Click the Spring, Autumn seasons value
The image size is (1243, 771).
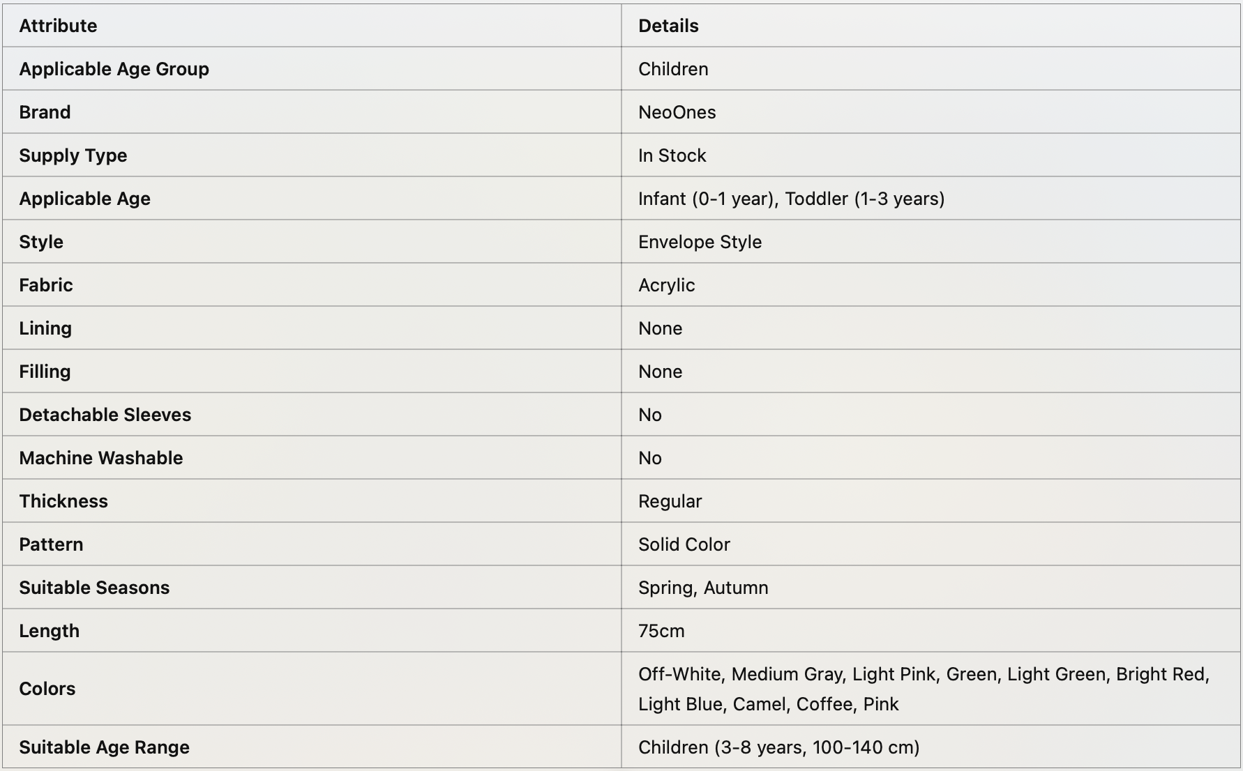pyautogui.click(x=703, y=588)
